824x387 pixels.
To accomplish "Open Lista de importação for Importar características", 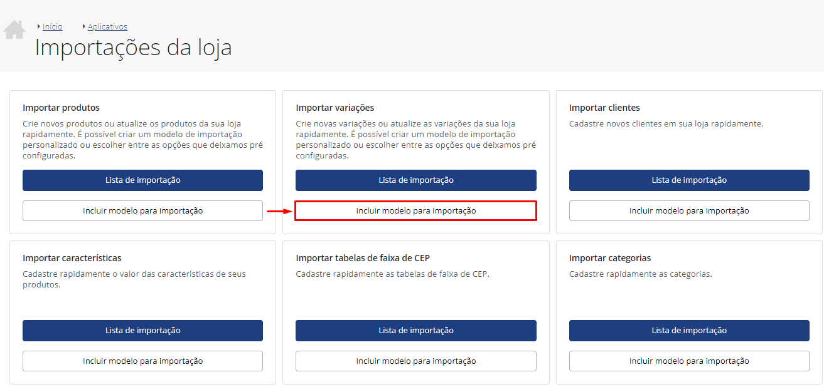I will point(142,331).
